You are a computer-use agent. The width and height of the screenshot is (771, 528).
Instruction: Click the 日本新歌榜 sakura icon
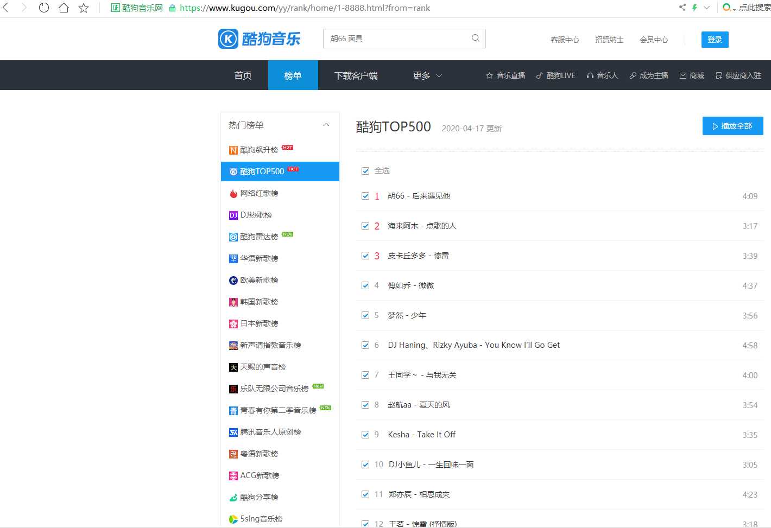click(x=233, y=324)
